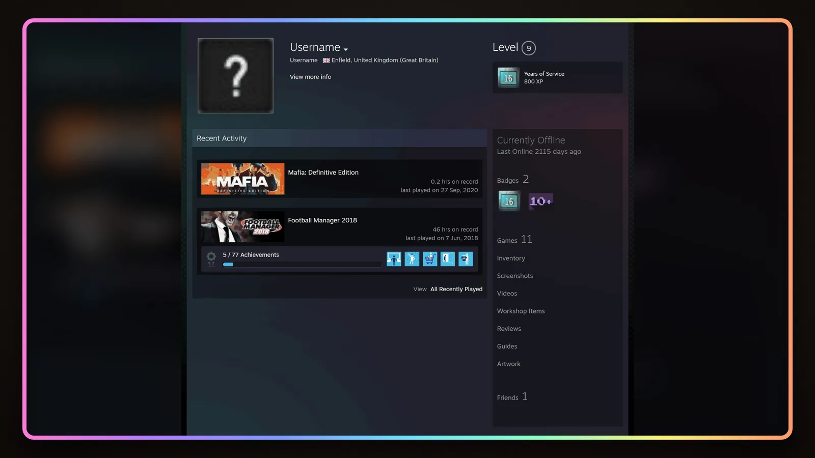Open Mafia: Definitive Edition game banner
Image resolution: width=815 pixels, height=458 pixels.
[x=242, y=179]
